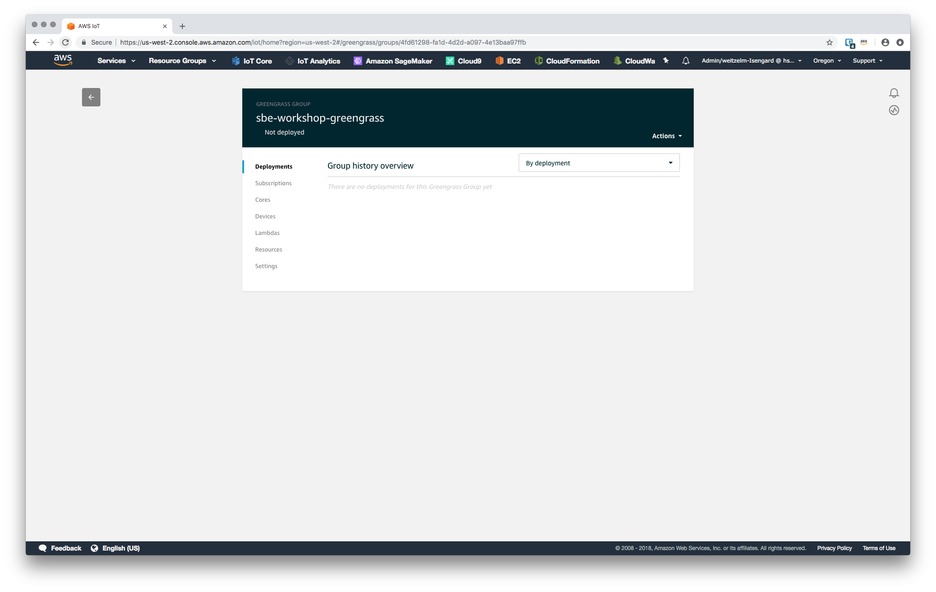Screen dimensions: 936x592
Task: Go to Lambdas section
Action: (x=267, y=233)
